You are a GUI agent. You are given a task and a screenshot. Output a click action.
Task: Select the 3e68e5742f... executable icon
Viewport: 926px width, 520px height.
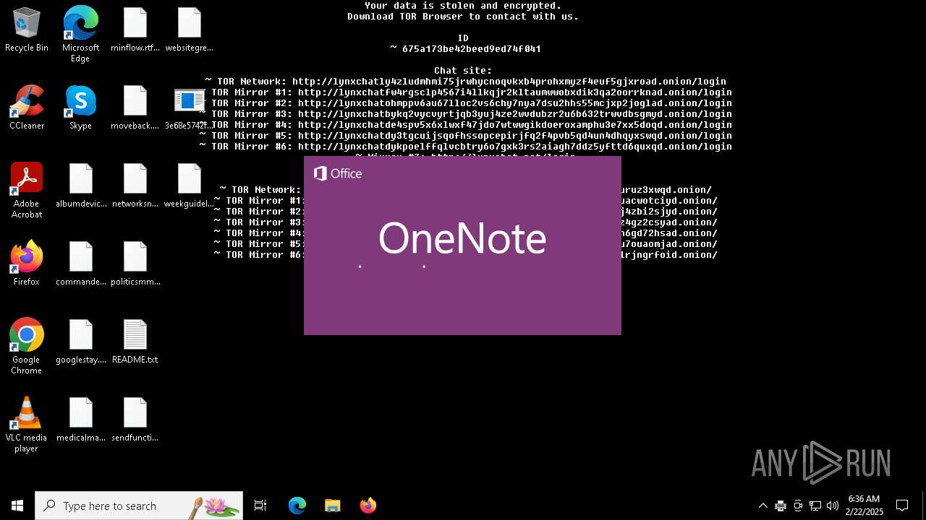click(x=190, y=108)
